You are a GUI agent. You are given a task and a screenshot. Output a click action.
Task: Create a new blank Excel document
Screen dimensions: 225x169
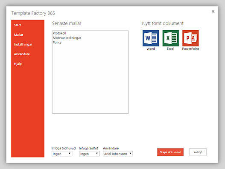tap(170, 38)
